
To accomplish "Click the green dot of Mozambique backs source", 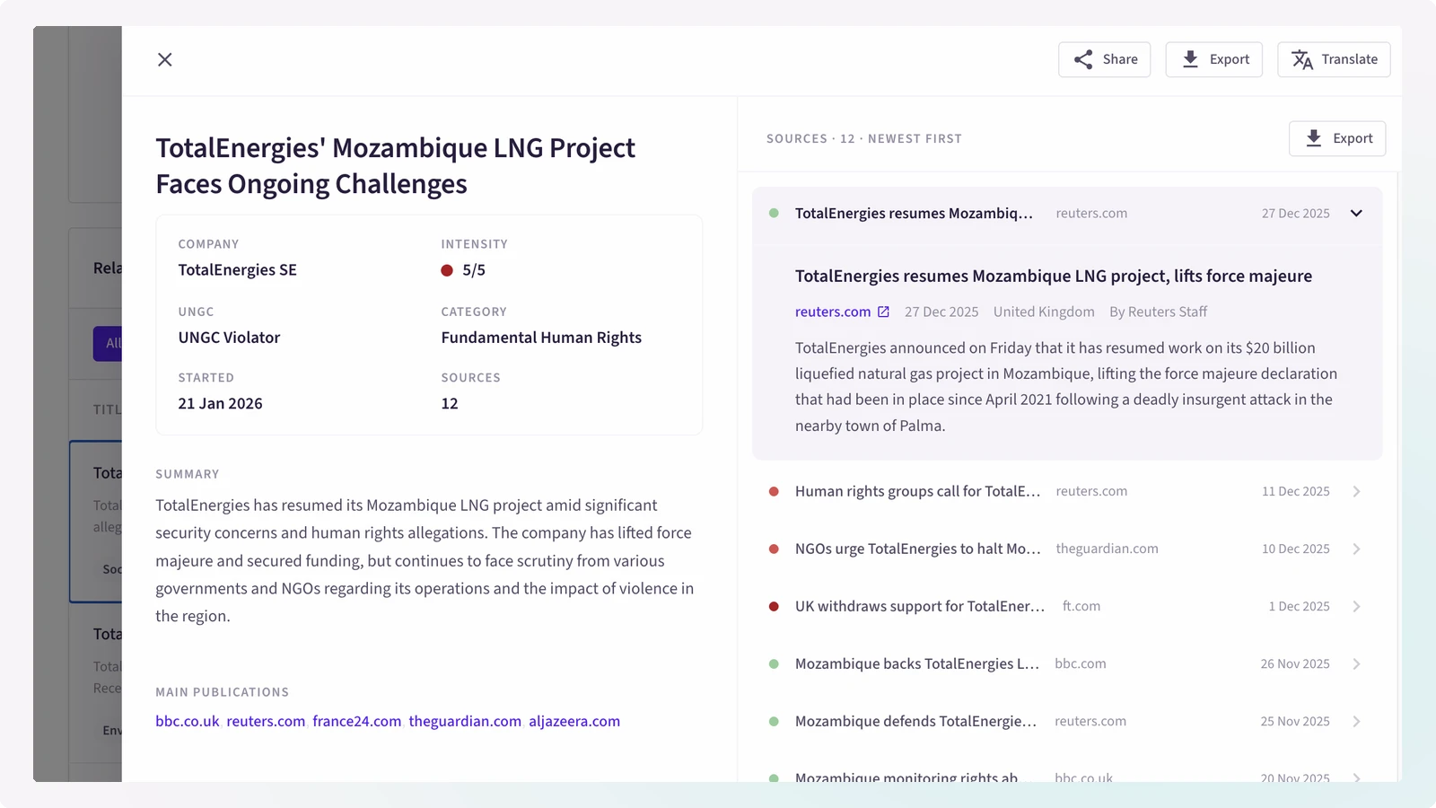I will point(774,664).
